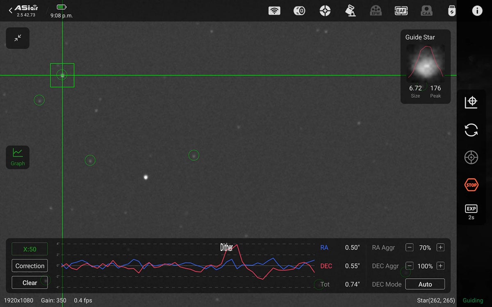Tap the Guide Star profile thumbnail
This screenshot has width=492, height=307.
(x=425, y=63)
